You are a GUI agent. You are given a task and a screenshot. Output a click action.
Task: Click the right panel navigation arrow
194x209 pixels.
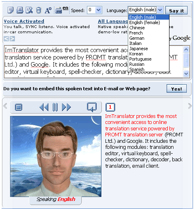[190, 106]
